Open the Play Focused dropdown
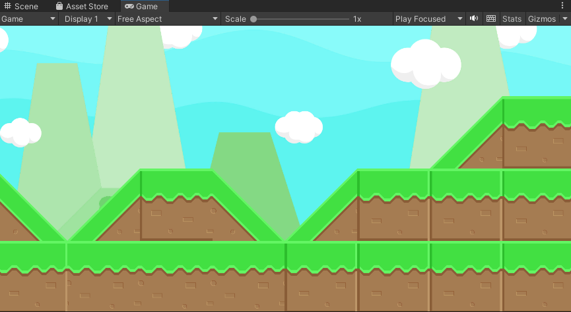571x312 pixels. pos(428,19)
